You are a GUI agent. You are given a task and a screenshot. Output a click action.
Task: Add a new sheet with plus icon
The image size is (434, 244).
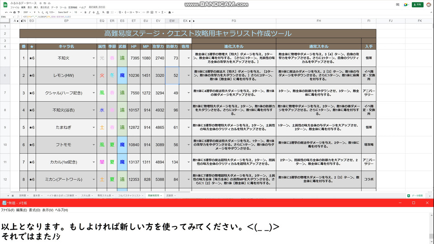coord(8,196)
